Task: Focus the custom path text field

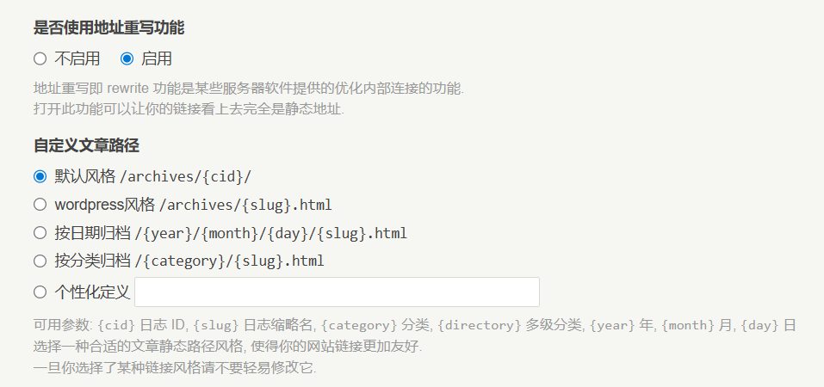Action: [337, 292]
